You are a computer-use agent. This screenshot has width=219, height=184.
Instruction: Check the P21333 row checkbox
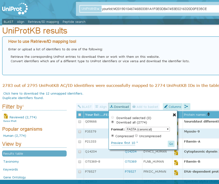[80, 142]
